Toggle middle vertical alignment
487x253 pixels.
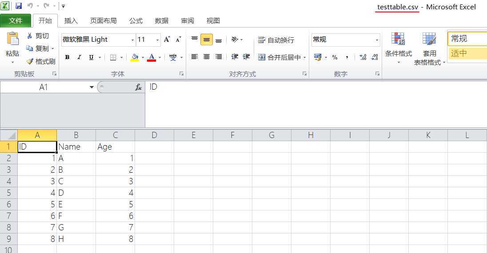click(x=207, y=40)
